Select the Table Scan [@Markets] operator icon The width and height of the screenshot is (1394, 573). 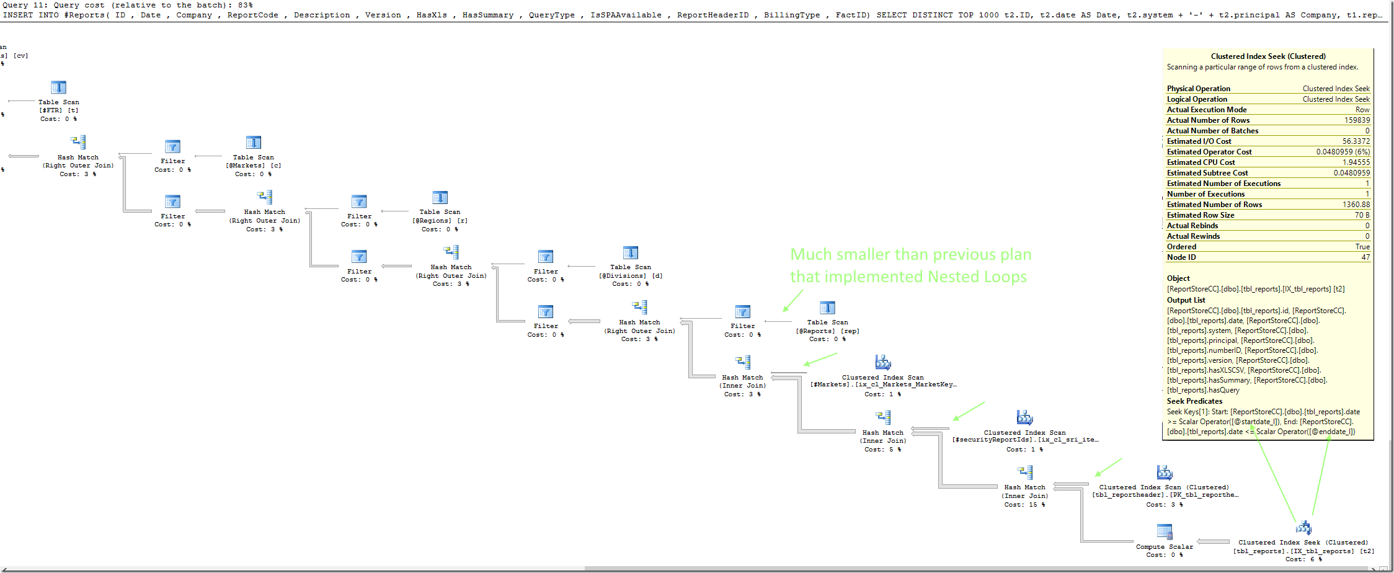[253, 143]
